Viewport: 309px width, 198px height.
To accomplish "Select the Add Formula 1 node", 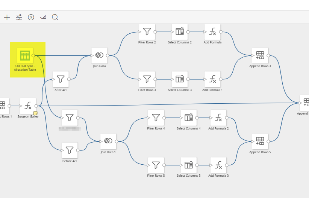I will tap(212, 79).
